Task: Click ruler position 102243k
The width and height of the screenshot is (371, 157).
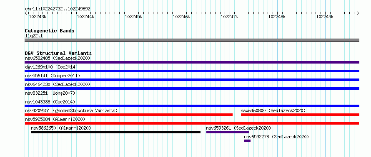Action: pos(38,17)
